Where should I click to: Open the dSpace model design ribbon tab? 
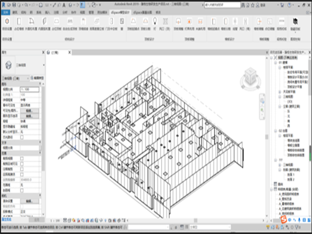(120, 12)
